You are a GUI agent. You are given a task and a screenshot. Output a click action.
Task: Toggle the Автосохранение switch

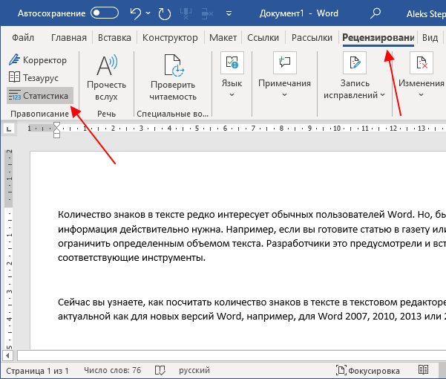coord(105,13)
